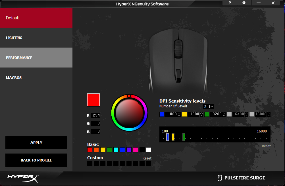Click the last Custom color slot

(x=149, y=163)
